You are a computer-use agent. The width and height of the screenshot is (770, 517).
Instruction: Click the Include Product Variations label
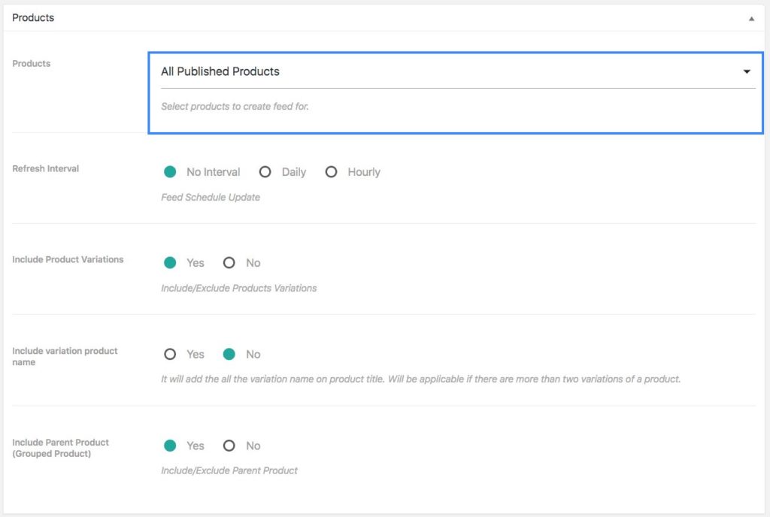[68, 259]
